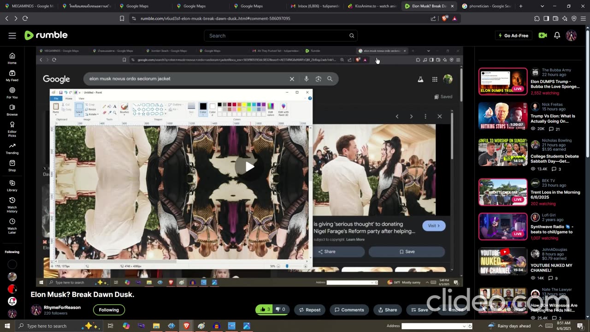Open 'College Students Debate Sabbath Day' video link
The width and height of the screenshot is (590, 332).
555,159
